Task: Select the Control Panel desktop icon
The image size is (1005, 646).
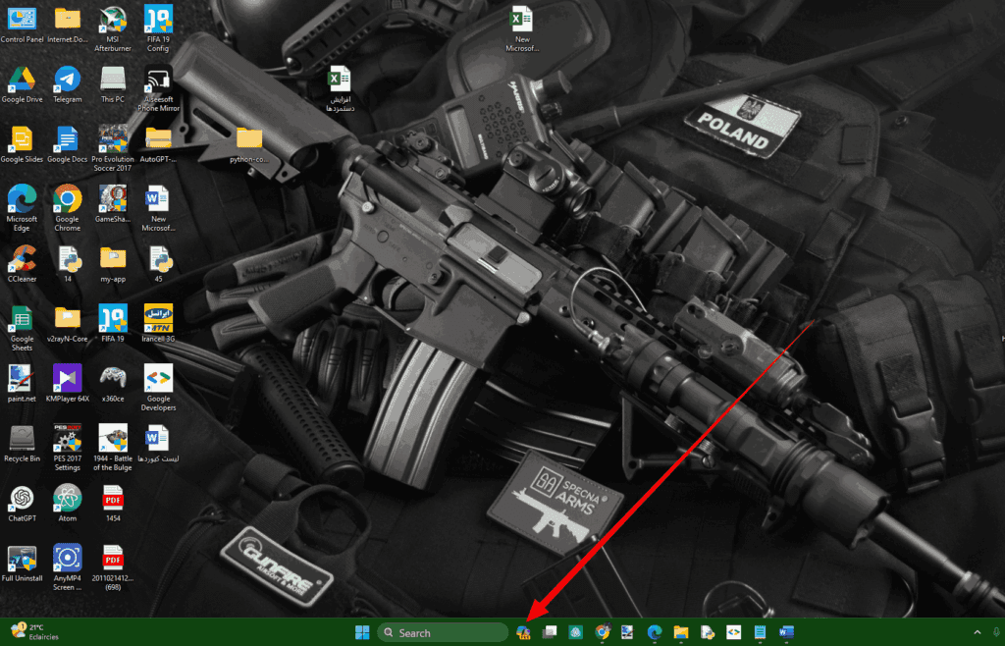Action: click(x=22, y=21)
